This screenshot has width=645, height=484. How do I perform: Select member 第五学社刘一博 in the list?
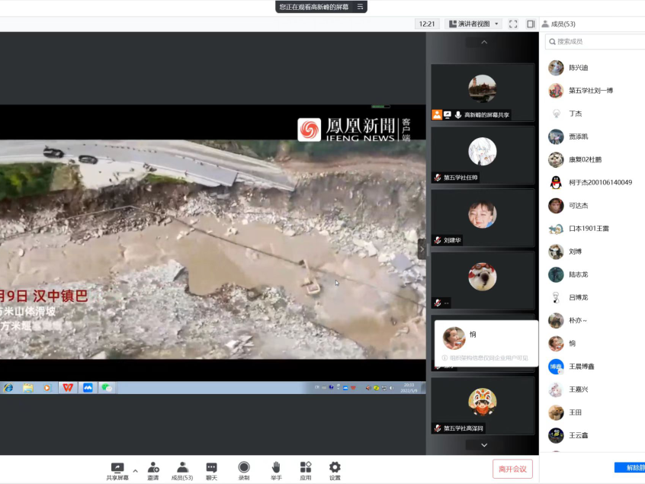592,91
